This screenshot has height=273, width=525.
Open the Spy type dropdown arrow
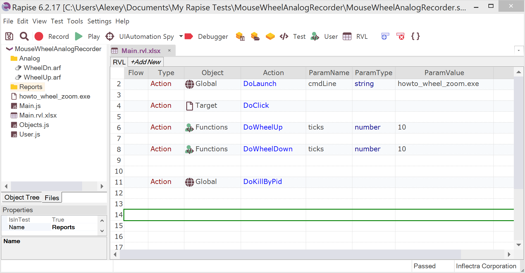pos(181,36)
